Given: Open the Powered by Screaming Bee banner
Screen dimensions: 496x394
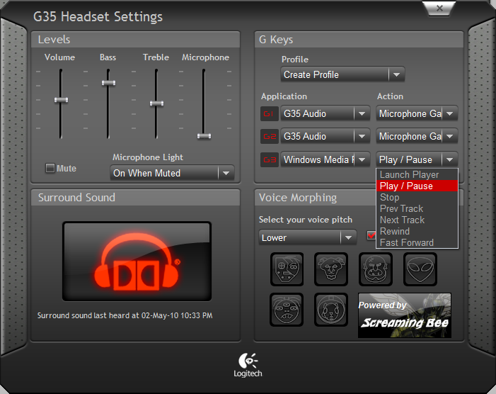Looking at the screenshot, I should click(x=405, y=315).
